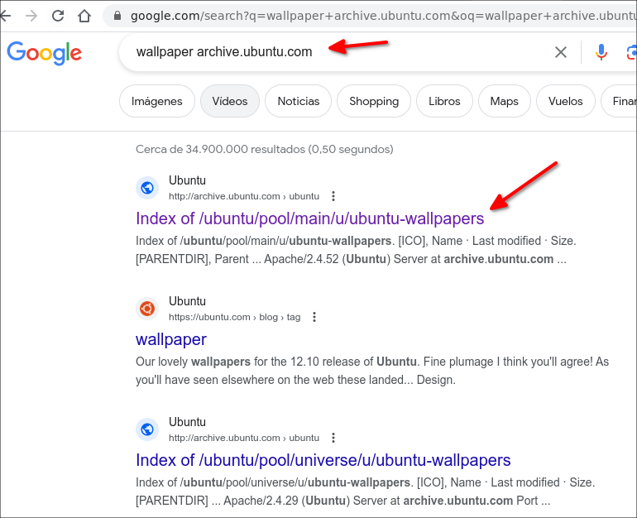The width and height of the screenshot is (637, 518).
Task: Click the Ubuntu logo favicon of the blog result
Action: pyautogui.click(x=147, y=309)
